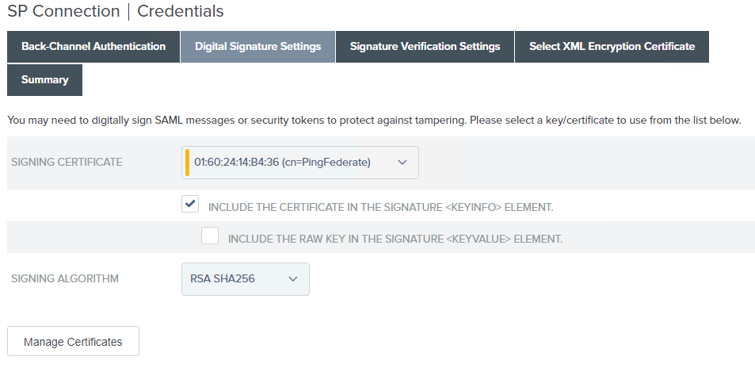Click the SIGNING ALGORITHM field label
Image resolution: width=755 pixels, height=368 pixels.
[65, 279]
